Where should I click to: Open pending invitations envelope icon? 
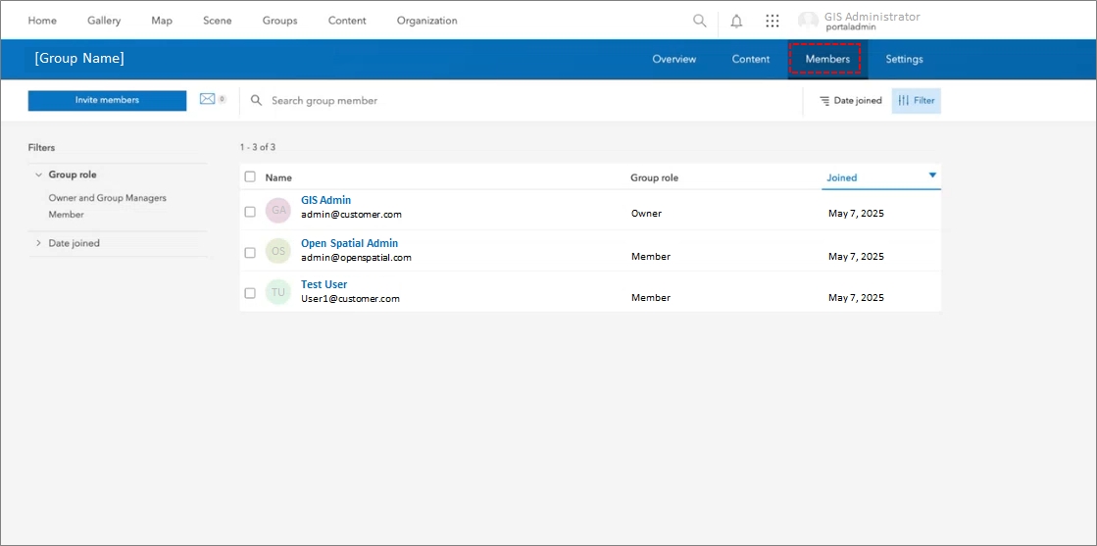point(207,99)
